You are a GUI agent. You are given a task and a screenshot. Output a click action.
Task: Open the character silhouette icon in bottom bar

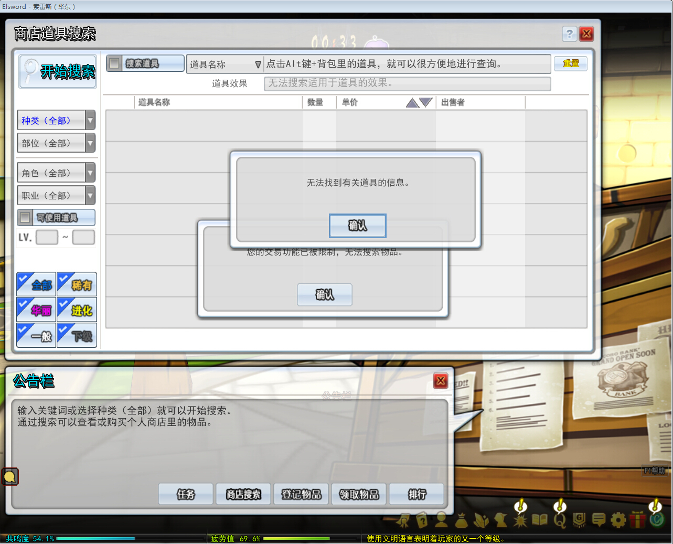pyautogui.click(x=442, y=519)
